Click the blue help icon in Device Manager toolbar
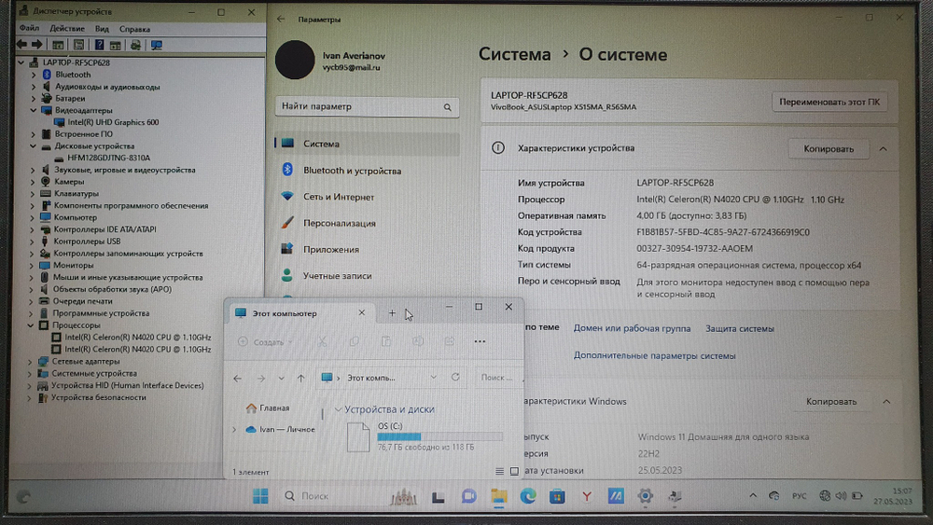The width and height of the screenshot is (933, 525). click(x=100, y=45)
